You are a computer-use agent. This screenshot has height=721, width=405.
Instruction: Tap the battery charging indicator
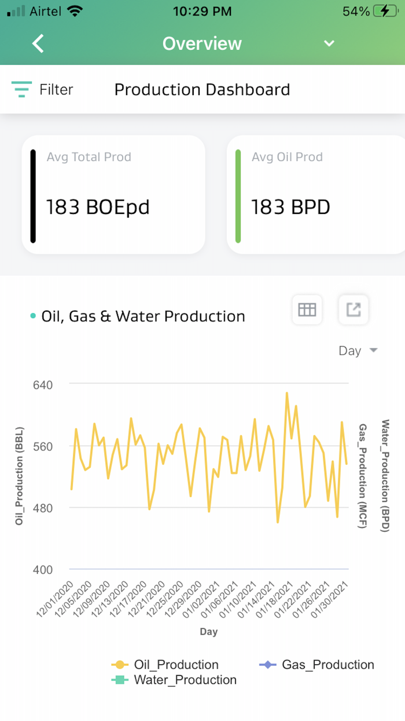pyautogui.click(x=385, y=11)
